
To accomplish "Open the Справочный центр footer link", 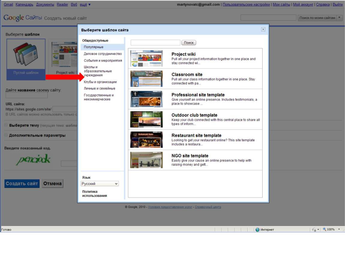I will point(208,207).
